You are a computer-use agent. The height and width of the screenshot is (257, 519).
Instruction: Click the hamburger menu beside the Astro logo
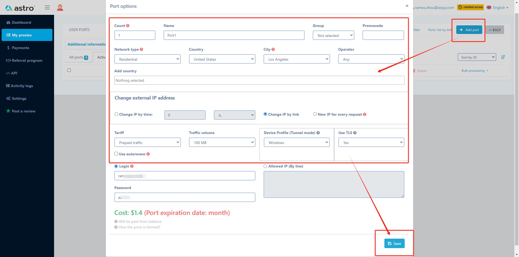tap(47, 7)
